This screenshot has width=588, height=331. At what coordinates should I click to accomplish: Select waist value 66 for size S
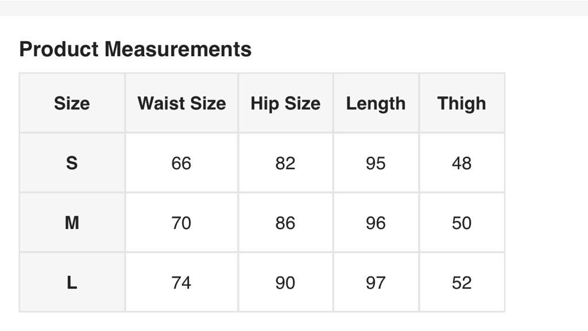[x=181, y=163]
